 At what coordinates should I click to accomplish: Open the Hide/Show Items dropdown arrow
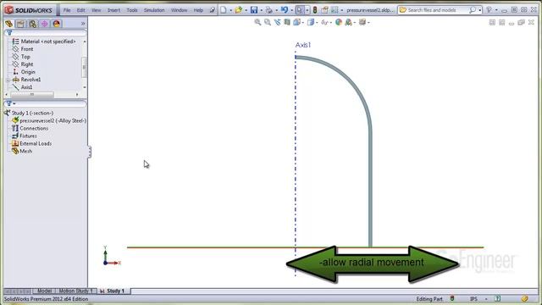tap(331, 23)
